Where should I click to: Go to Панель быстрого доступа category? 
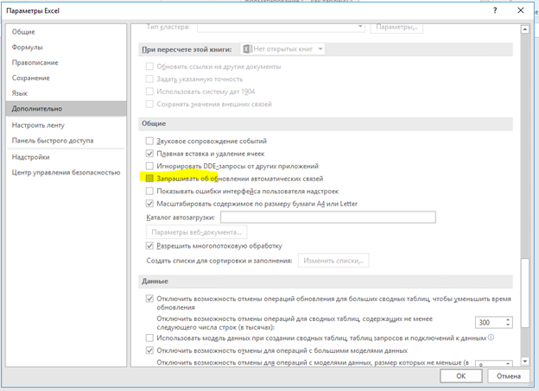point(66,141)
